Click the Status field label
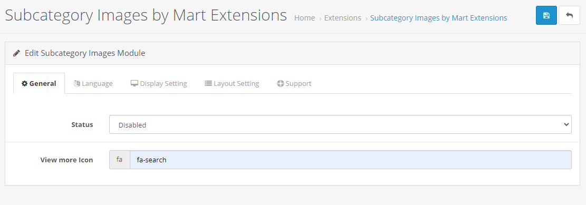The image size is (586, 205). (x=82, y=125)
